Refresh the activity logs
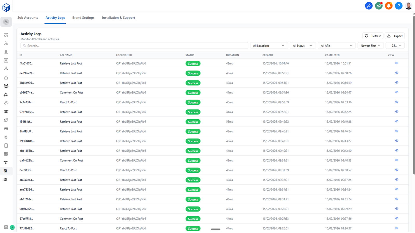Image resolution: width=415 pixels, height=233 pixels. point(373,36)
